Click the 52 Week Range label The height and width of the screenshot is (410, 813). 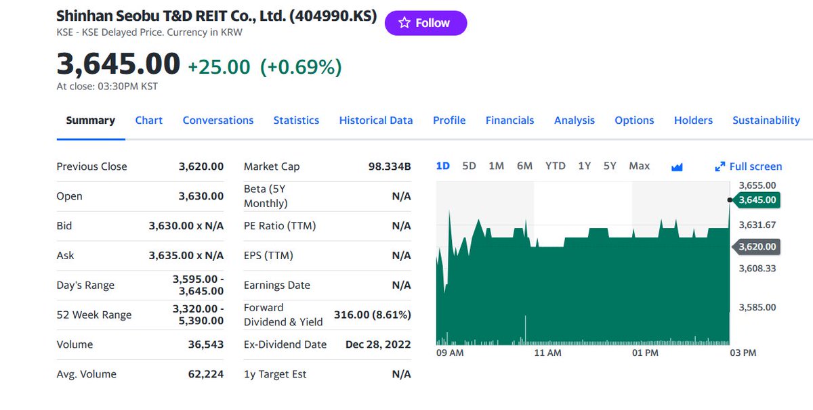pos(94,315)
